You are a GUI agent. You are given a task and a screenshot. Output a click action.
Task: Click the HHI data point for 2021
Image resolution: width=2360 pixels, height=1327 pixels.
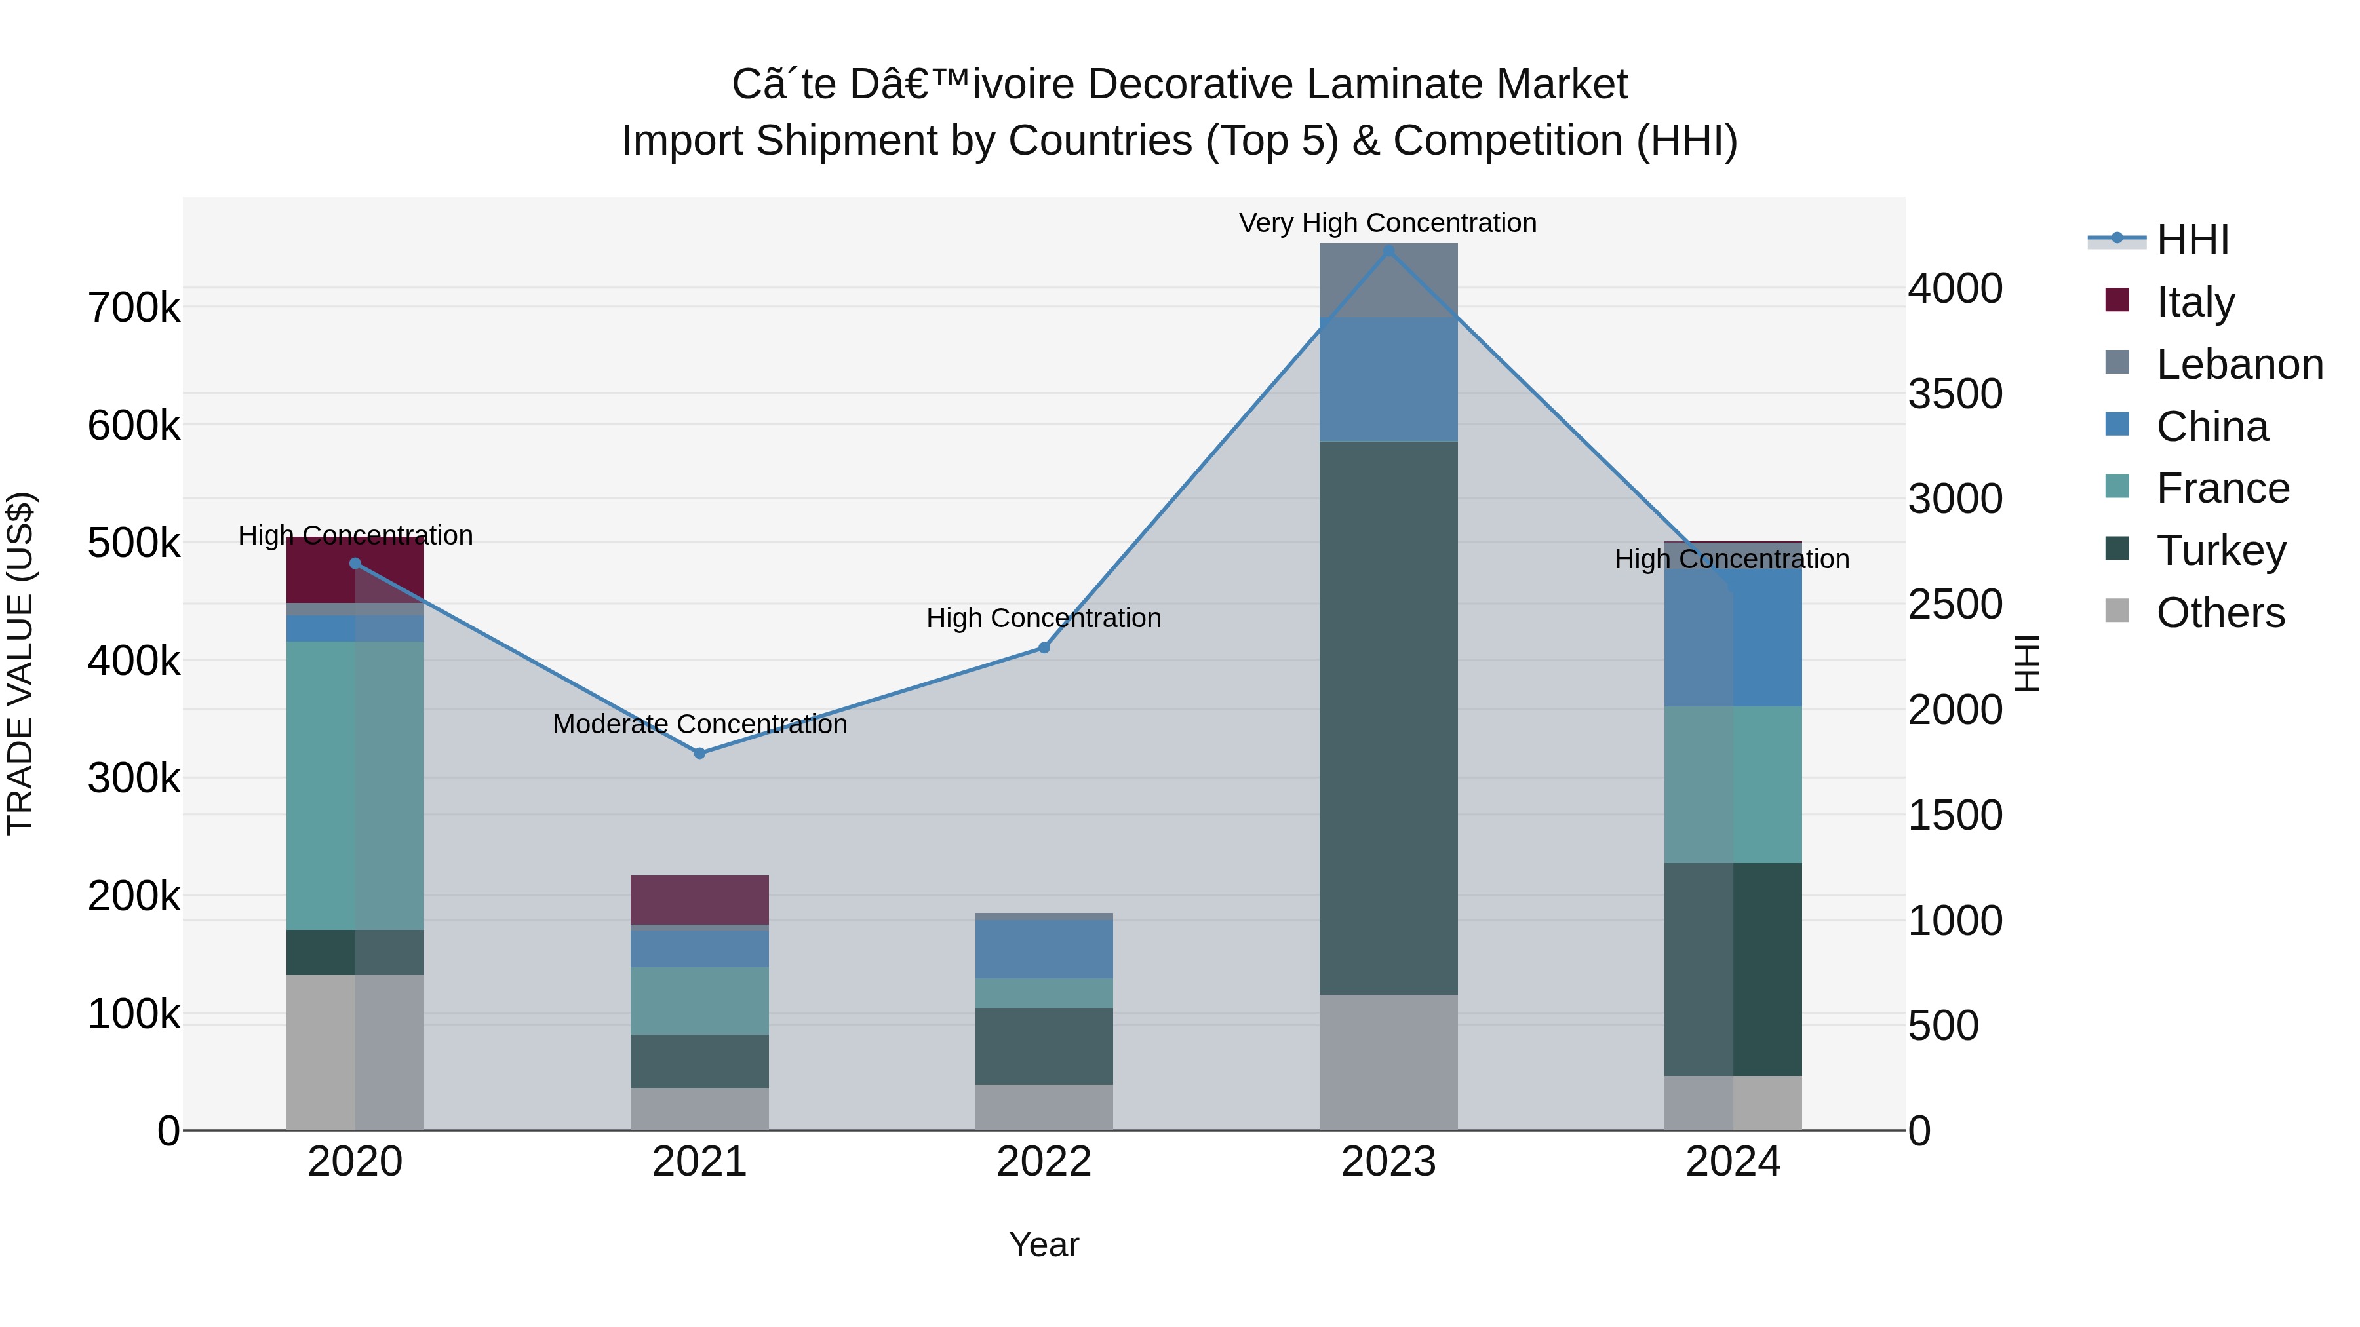pyautogui.click(x=700, y=753)
